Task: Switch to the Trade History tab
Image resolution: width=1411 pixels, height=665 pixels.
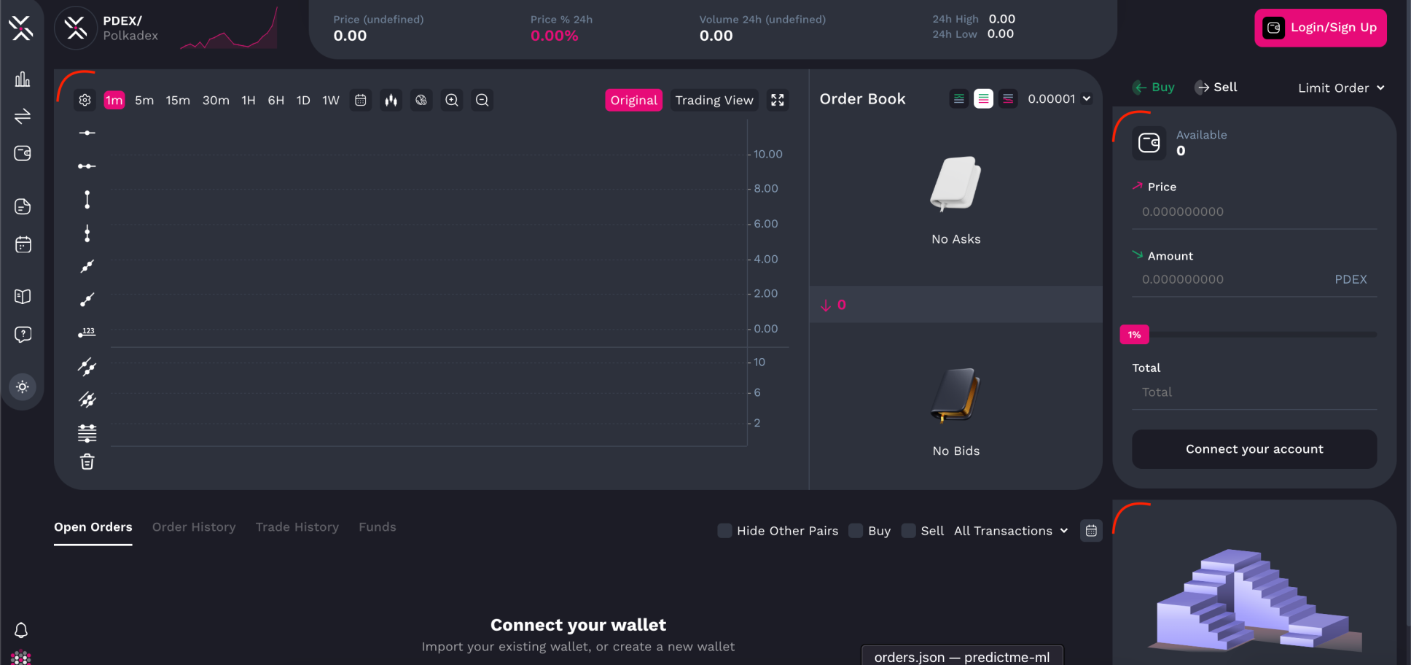Action: (297, 526)
